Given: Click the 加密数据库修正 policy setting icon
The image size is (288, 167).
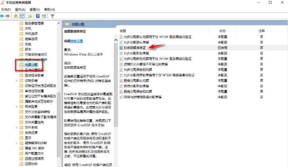Looking at the screenshot, I should point(121,48).
